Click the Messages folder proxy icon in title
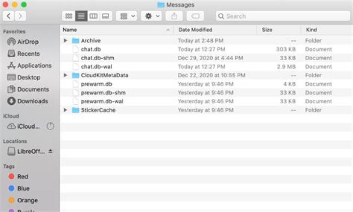Image resolution: width=353 pixels, height=212 pixels. tap(160, 5)
